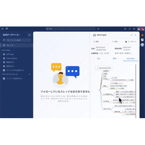This screenshot has height=145, width=145.
Task: Open the スレッド item in the sidebar
Action: coord(16,45)
